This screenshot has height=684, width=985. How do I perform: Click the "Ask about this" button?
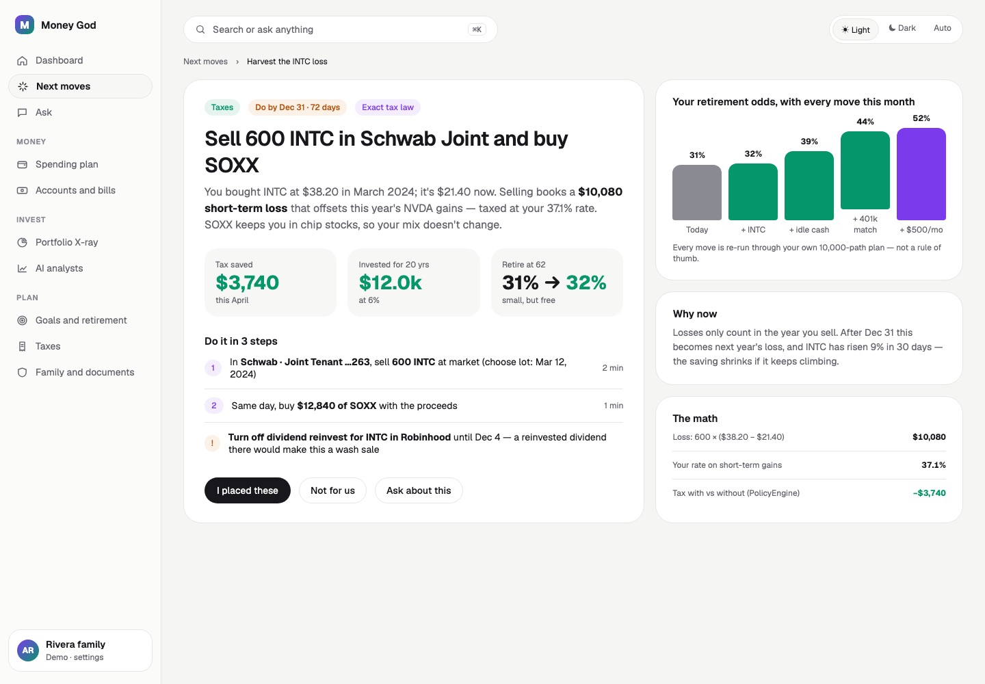coord(419,490)
